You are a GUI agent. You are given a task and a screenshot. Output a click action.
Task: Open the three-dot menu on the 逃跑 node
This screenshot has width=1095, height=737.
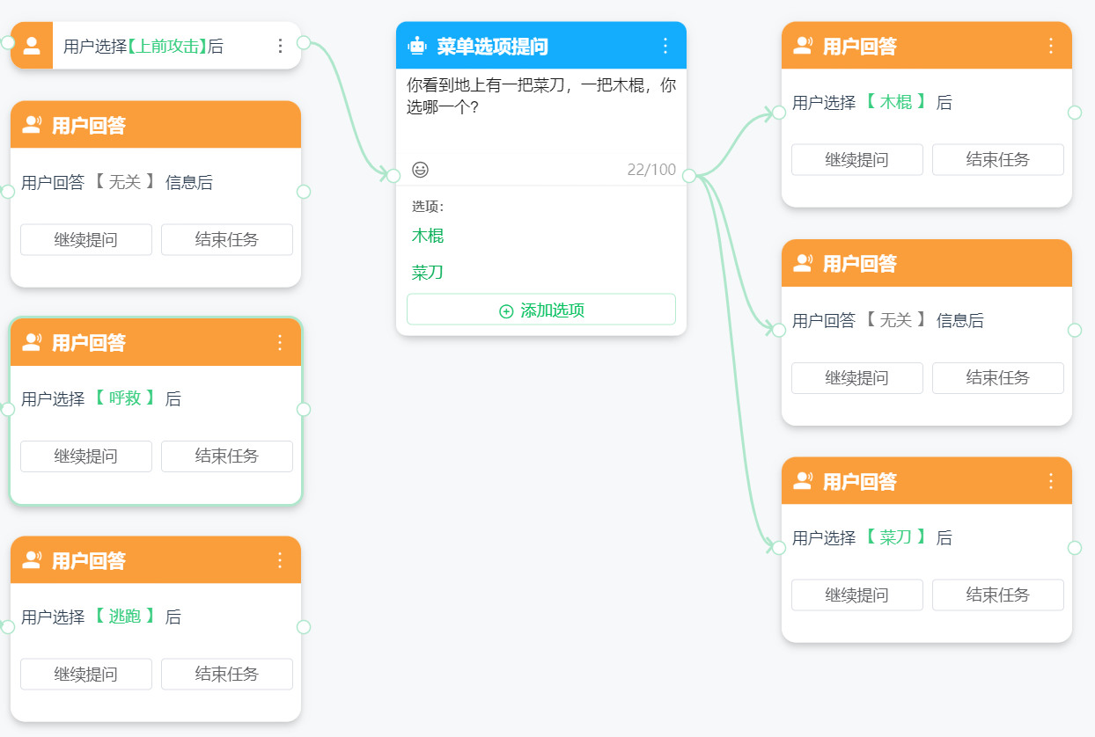[x=280, y=560]
